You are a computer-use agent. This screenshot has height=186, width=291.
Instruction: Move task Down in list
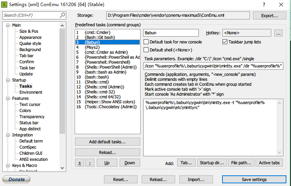point(130,163)
